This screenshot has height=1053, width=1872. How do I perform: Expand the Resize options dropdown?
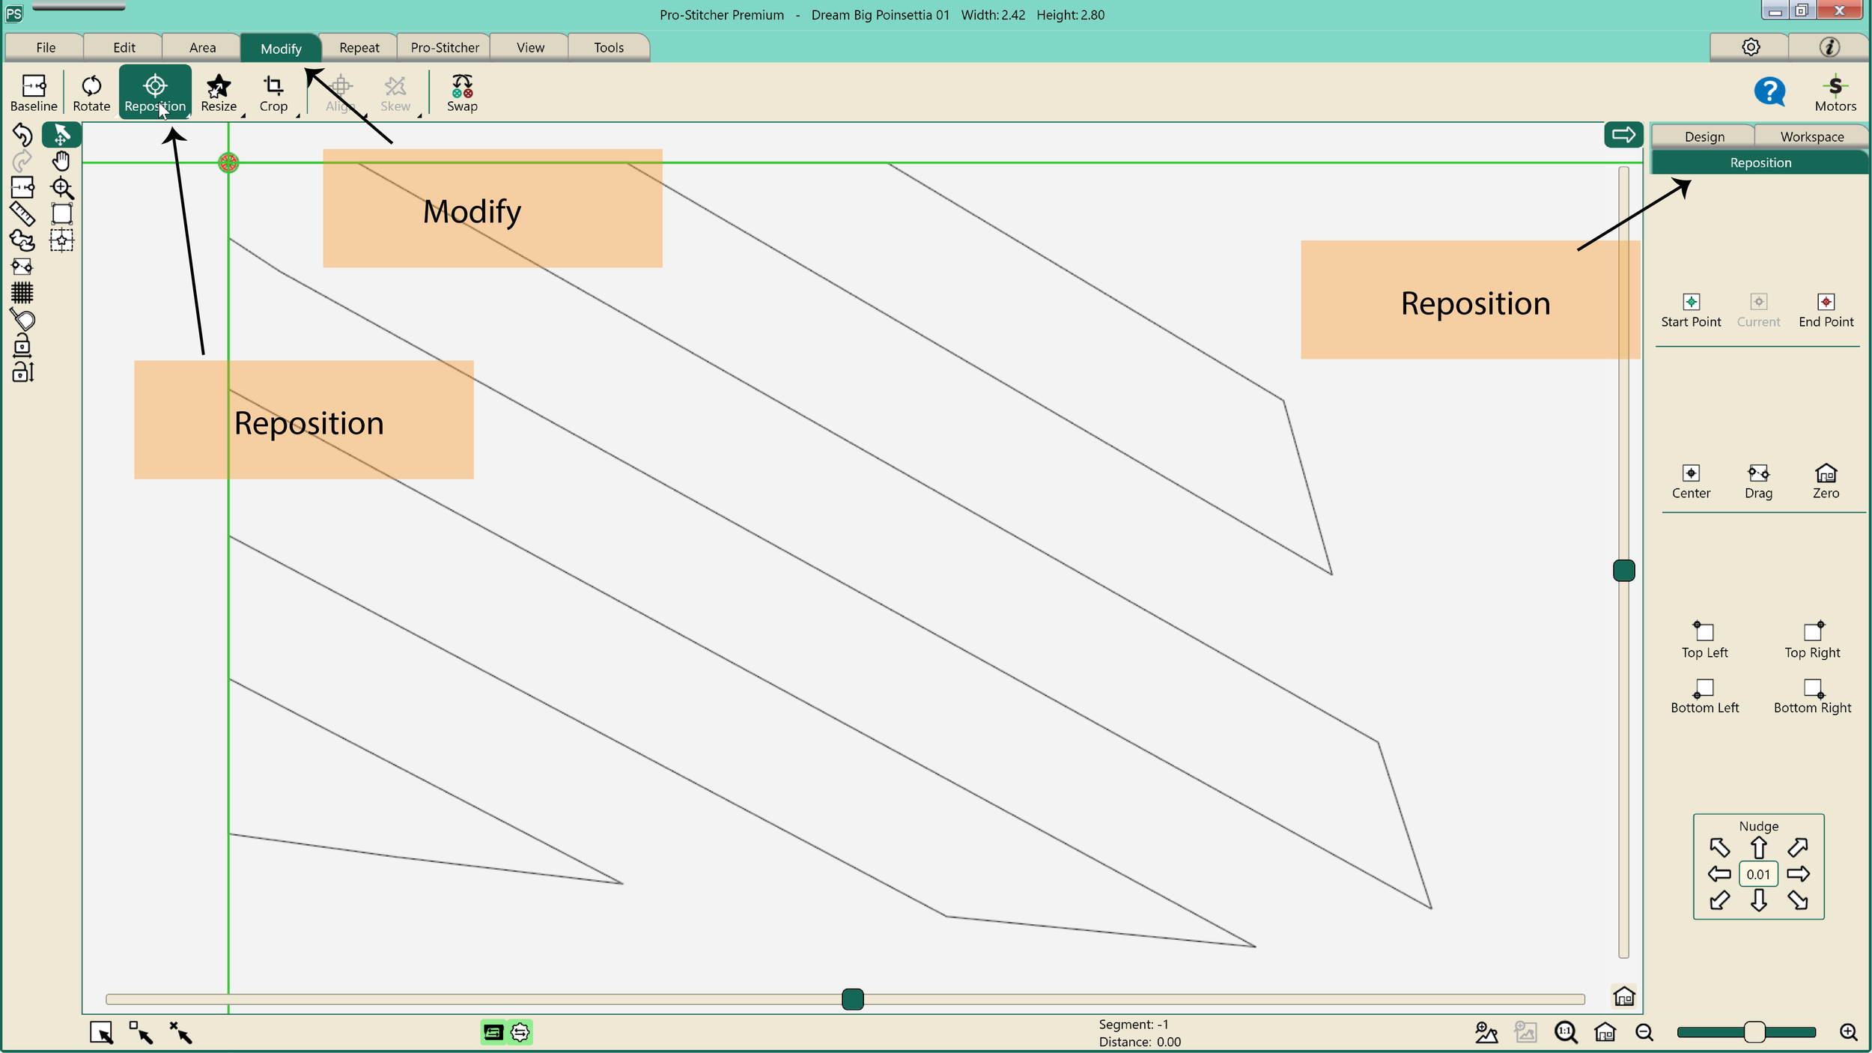pos(243,115)
